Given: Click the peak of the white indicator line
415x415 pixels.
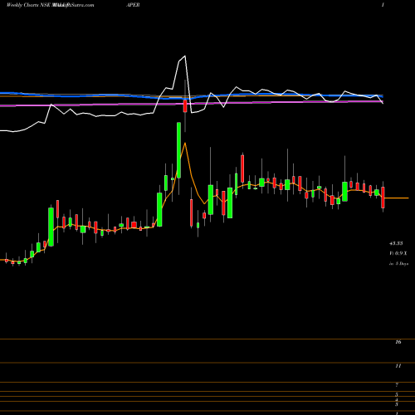Looking at the screenshot, I should point(185,56).
